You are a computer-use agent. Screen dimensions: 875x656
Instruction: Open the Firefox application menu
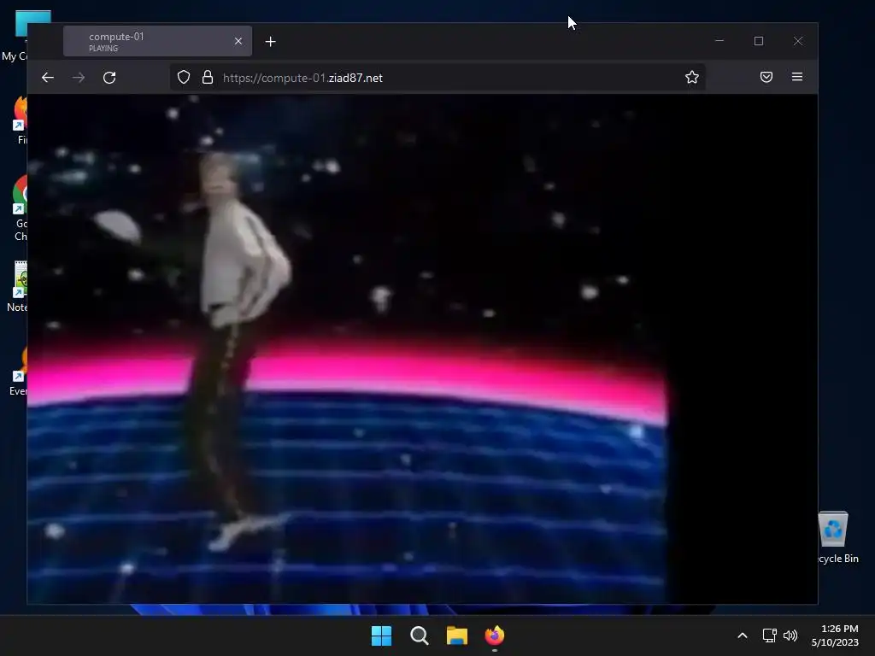(797, 77)
